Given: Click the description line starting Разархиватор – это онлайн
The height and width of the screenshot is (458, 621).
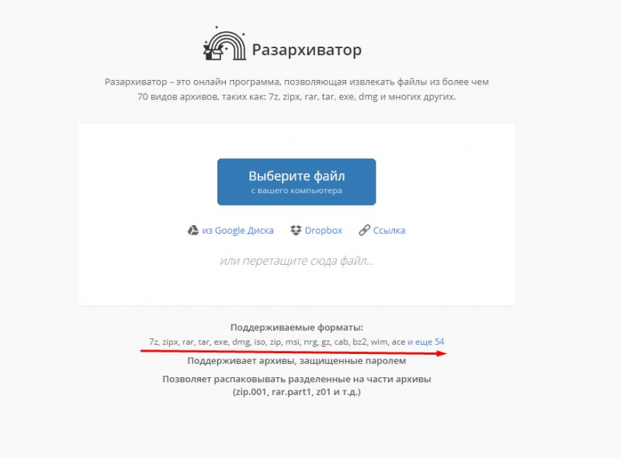Looking at the screenshot, I should tap(297, 82).
